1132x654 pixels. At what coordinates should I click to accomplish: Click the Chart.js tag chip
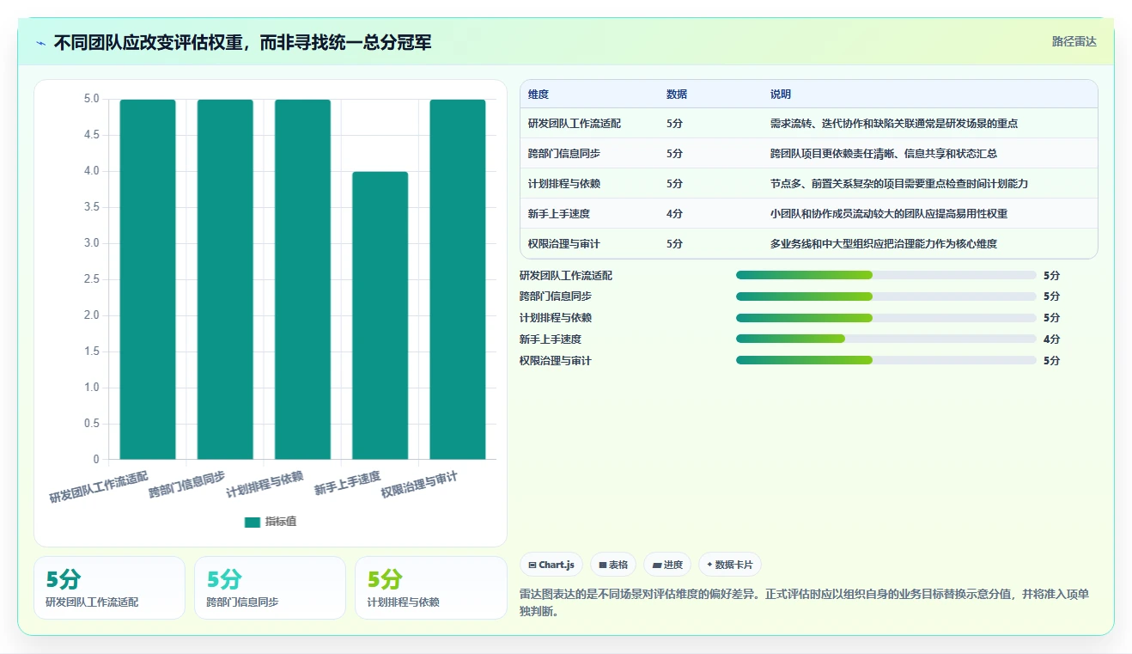point(552,565)
